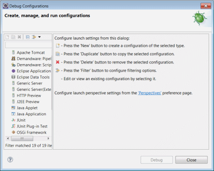Click the JUnit Plug-in Test icon
Image resolution: width=214 pixels, height=171 pixels.
tap(13, 126)
